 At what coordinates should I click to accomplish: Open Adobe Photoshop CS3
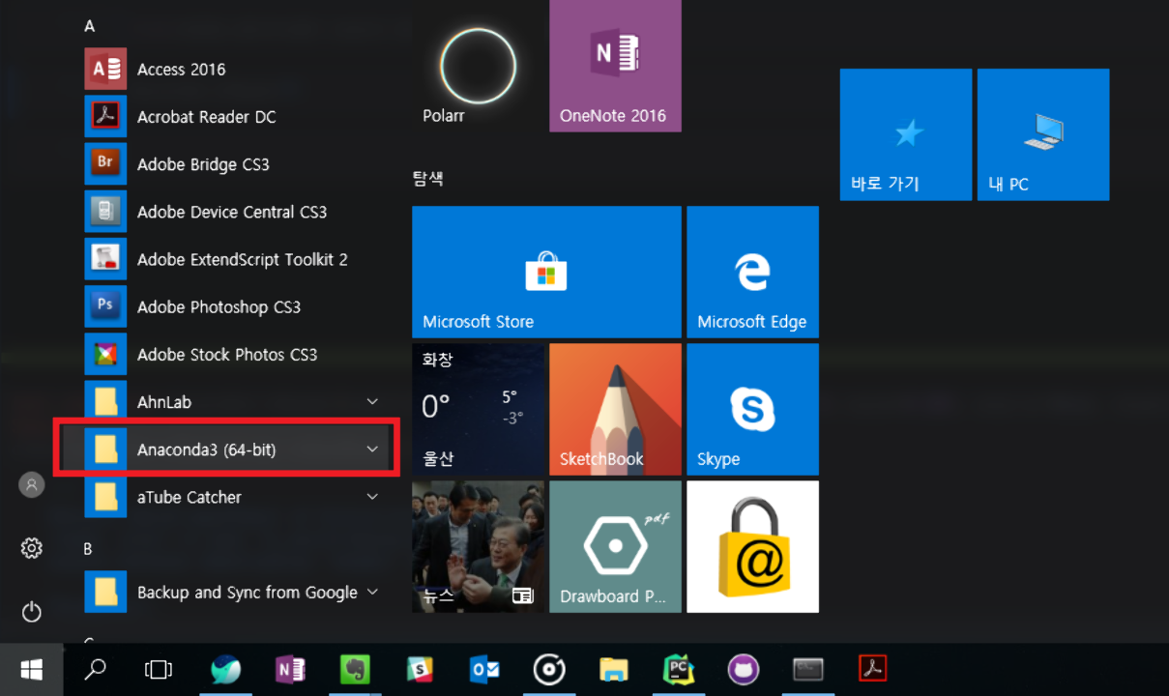coord(237,306)
